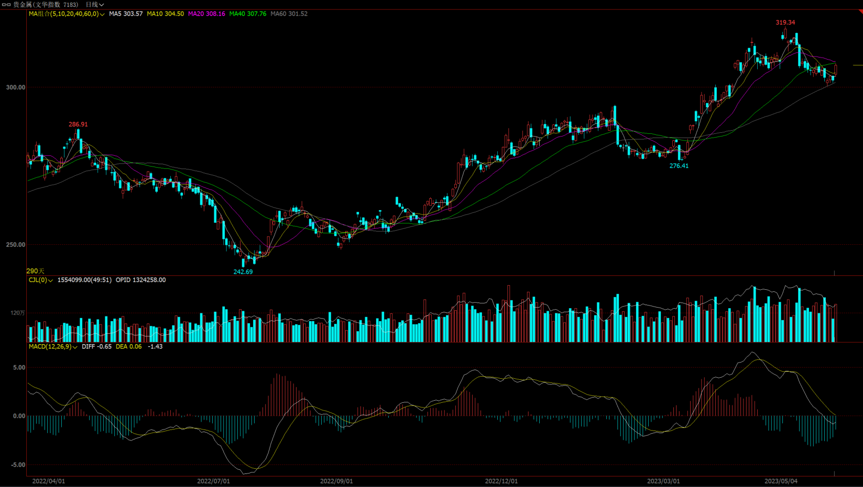The height and width of the screenshot is (487, 863).
Task: Click the MACD -5.00 axis label
Action: 18,465
